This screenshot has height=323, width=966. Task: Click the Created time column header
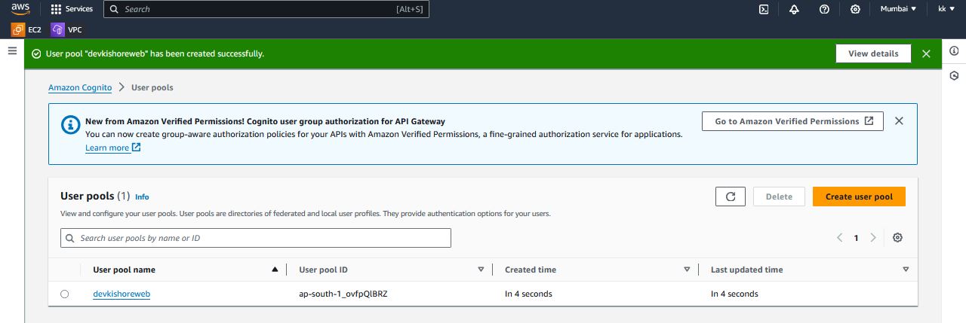tap(531, 270)
